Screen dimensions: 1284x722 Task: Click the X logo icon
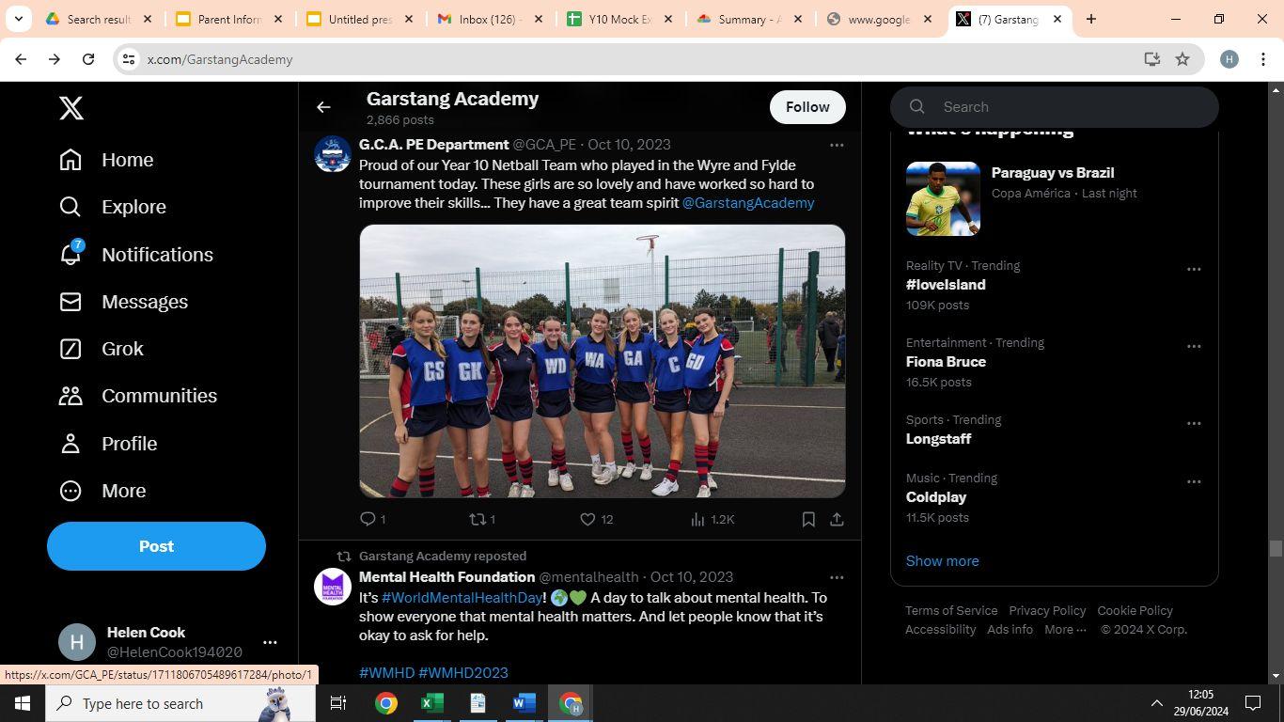point(71,108)
